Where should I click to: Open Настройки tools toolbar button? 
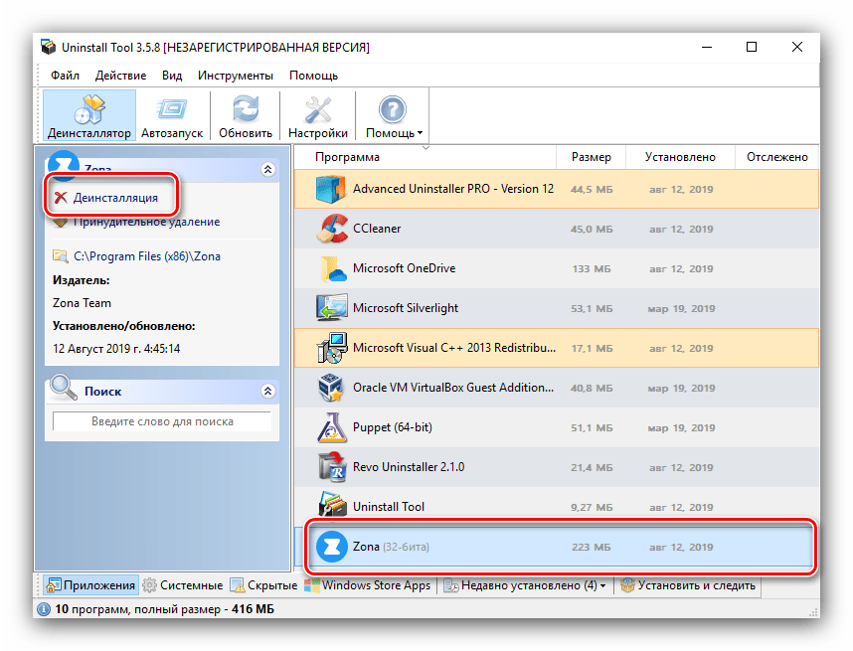coord(318,116)
